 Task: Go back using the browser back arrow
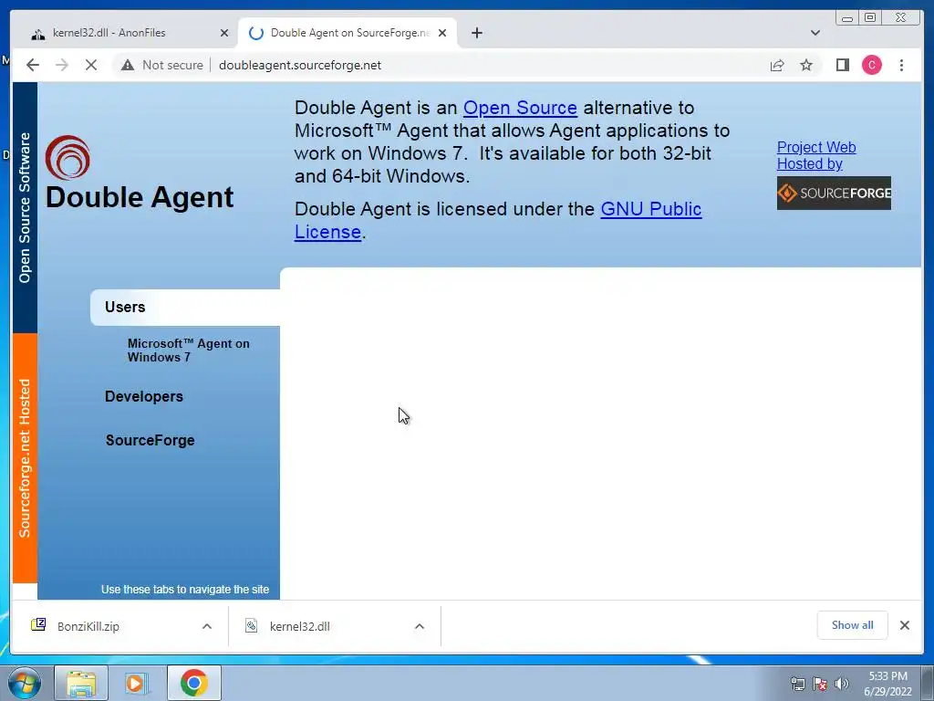pos(33,65)
